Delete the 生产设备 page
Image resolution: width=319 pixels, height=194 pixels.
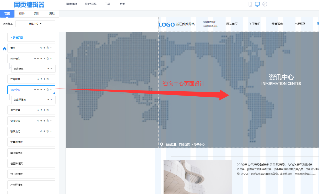(x=47, y=110)
